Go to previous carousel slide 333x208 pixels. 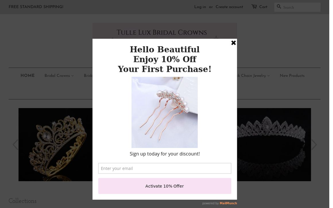point(15,145)
